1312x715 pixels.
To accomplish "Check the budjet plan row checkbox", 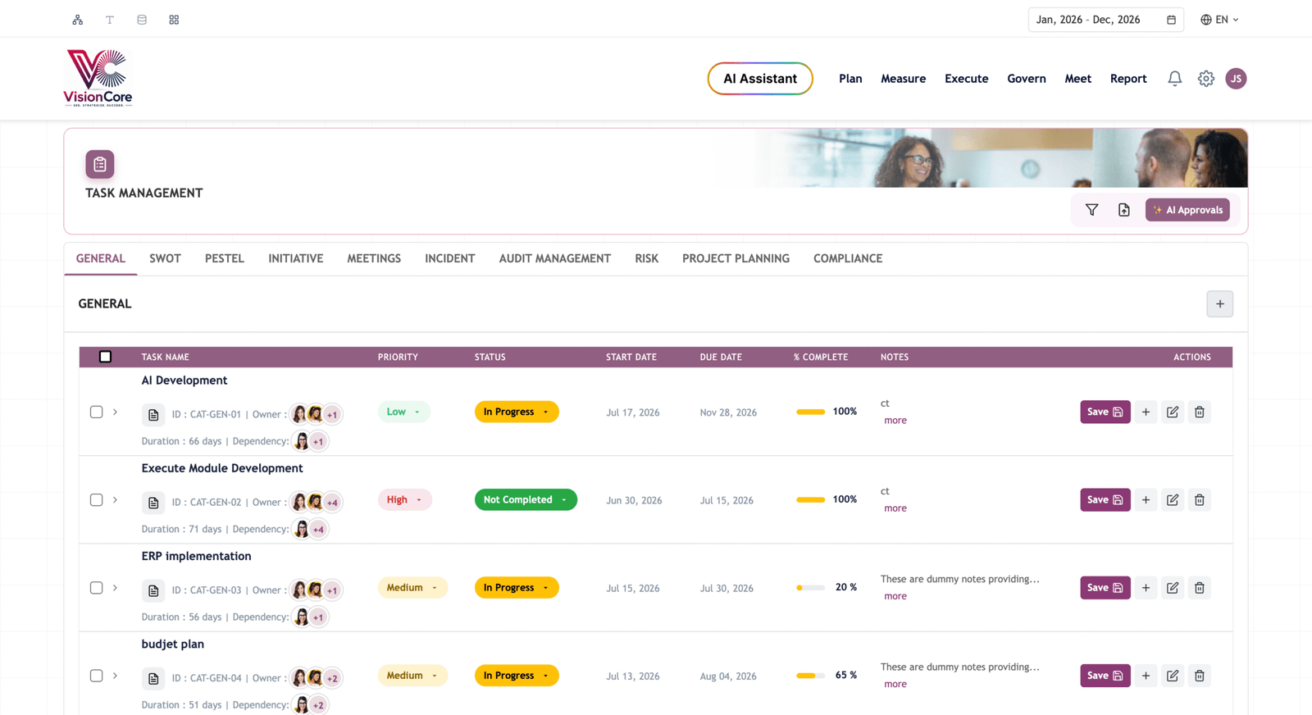I will (x=97, y=676).
